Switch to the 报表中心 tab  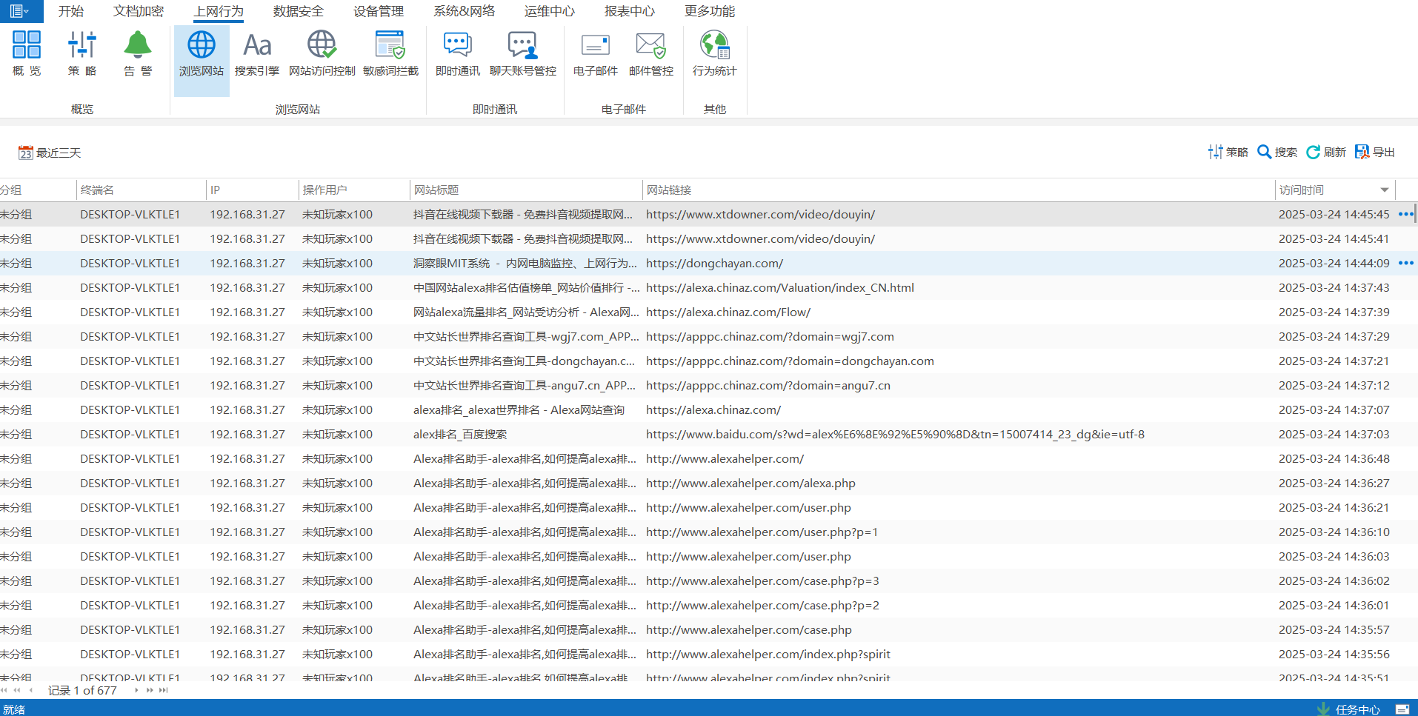(629, 11)
